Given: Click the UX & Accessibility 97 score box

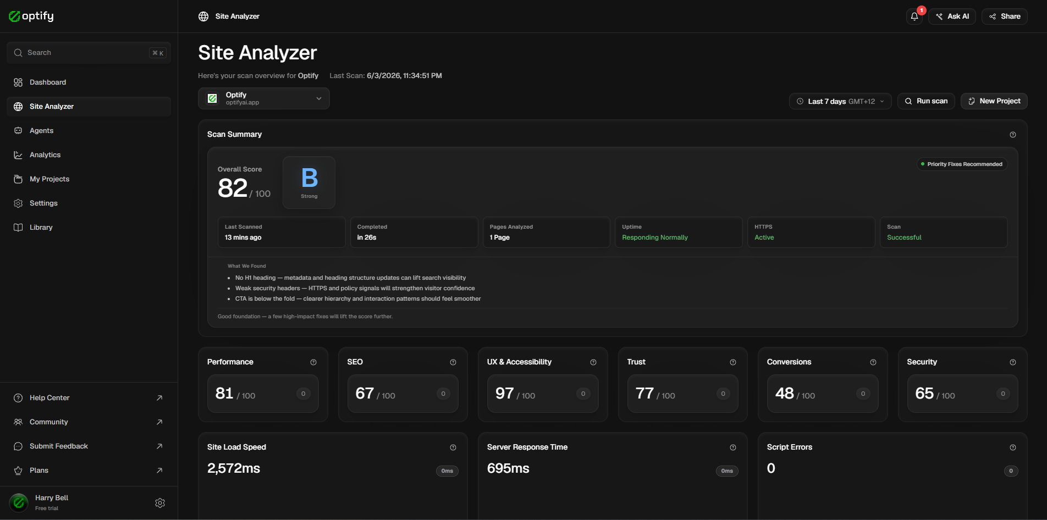Looking at the screenshot, I should coord(543,394).
